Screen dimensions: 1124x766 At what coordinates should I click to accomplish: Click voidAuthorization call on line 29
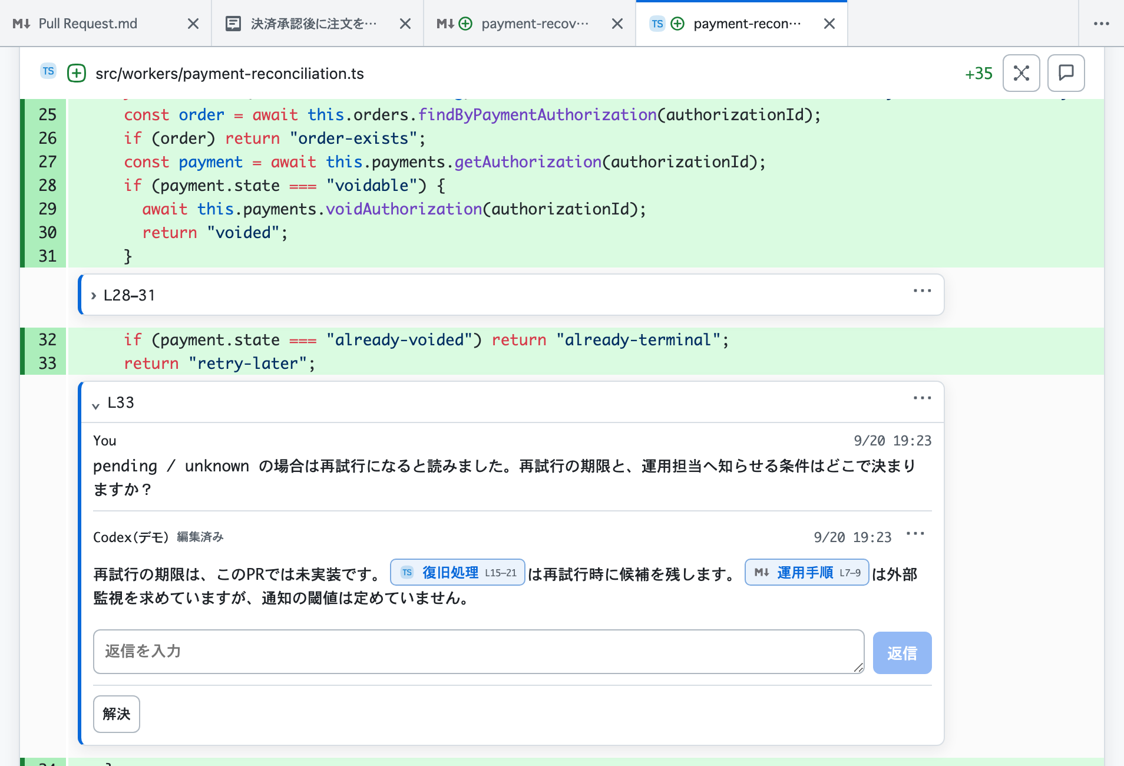(404, 209)
